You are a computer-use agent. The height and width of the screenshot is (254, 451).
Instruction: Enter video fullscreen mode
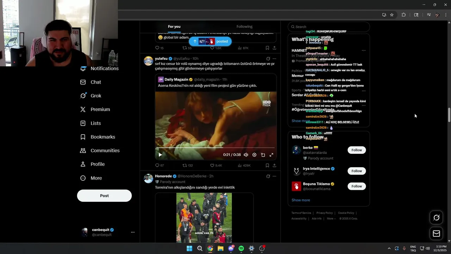tap(271, 155)
